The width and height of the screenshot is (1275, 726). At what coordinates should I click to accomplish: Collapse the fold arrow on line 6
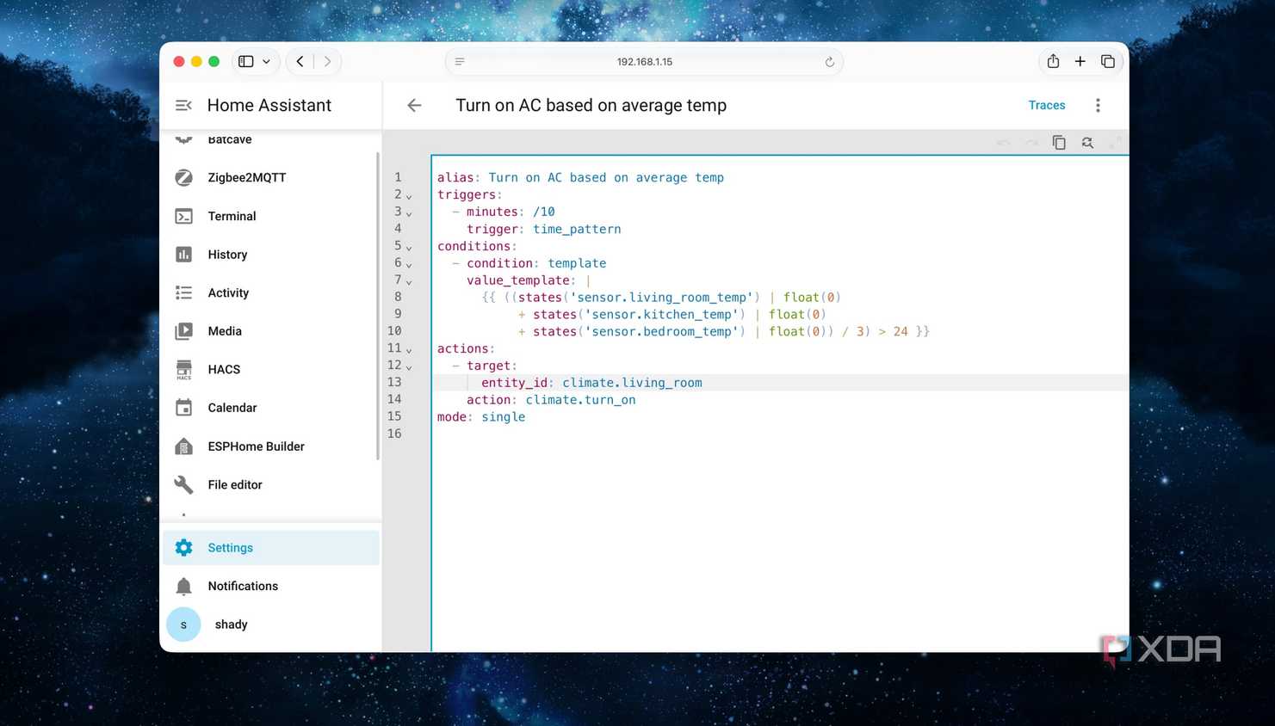tap(409, 265)
